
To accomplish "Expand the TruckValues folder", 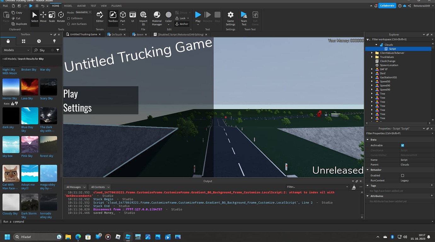I will coord(372,57).
